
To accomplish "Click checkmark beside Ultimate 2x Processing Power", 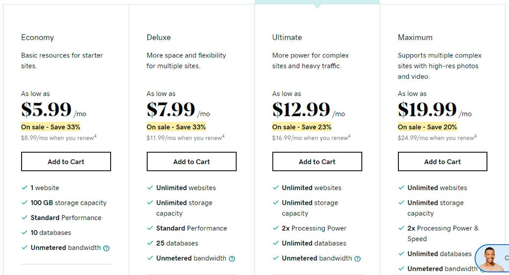I will pyautogui.click(x=276, y=228).
